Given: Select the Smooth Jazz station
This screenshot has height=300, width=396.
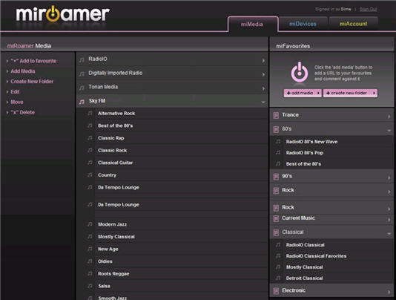Looking at the screenshot, I should coord(113,298).
